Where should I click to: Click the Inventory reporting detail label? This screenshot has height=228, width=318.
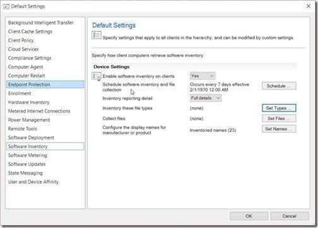pos(127,98)
